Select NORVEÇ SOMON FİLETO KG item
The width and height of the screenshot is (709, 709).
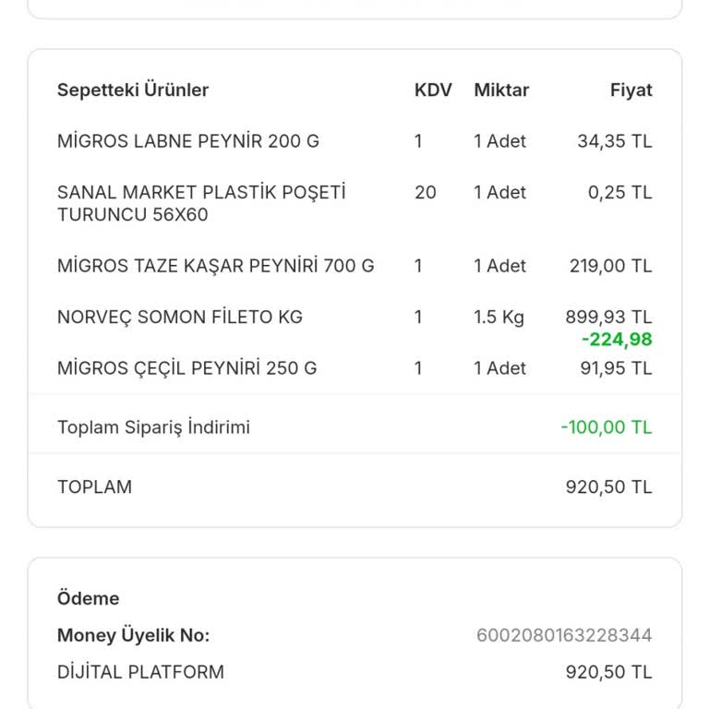(180, 317)
